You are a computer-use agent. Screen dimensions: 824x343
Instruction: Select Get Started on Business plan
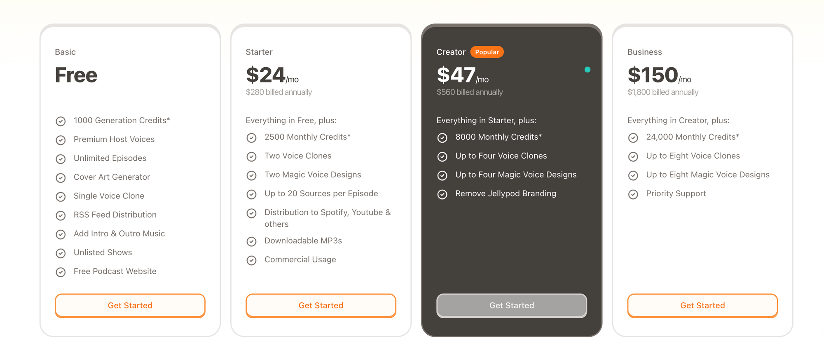tap(702, 305)
